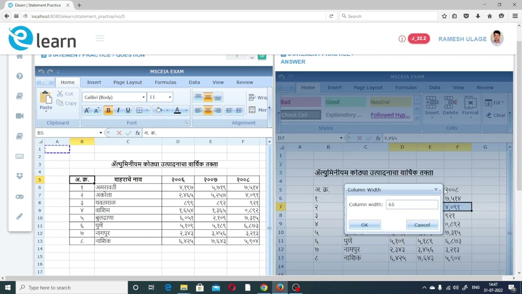Screen dimensions: 522x294
Task: Switch to Insert tab in question window
Action: point(94,82)
